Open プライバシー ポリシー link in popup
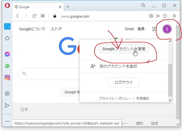 (x=115, y=98)
